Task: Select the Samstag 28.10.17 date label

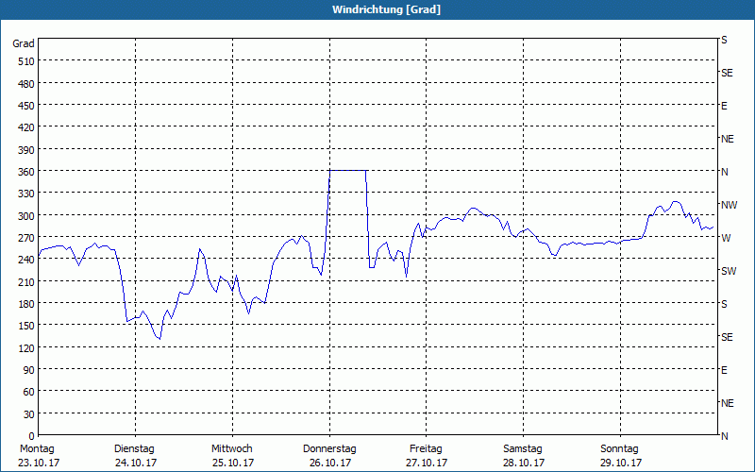Action: (523, 456)
